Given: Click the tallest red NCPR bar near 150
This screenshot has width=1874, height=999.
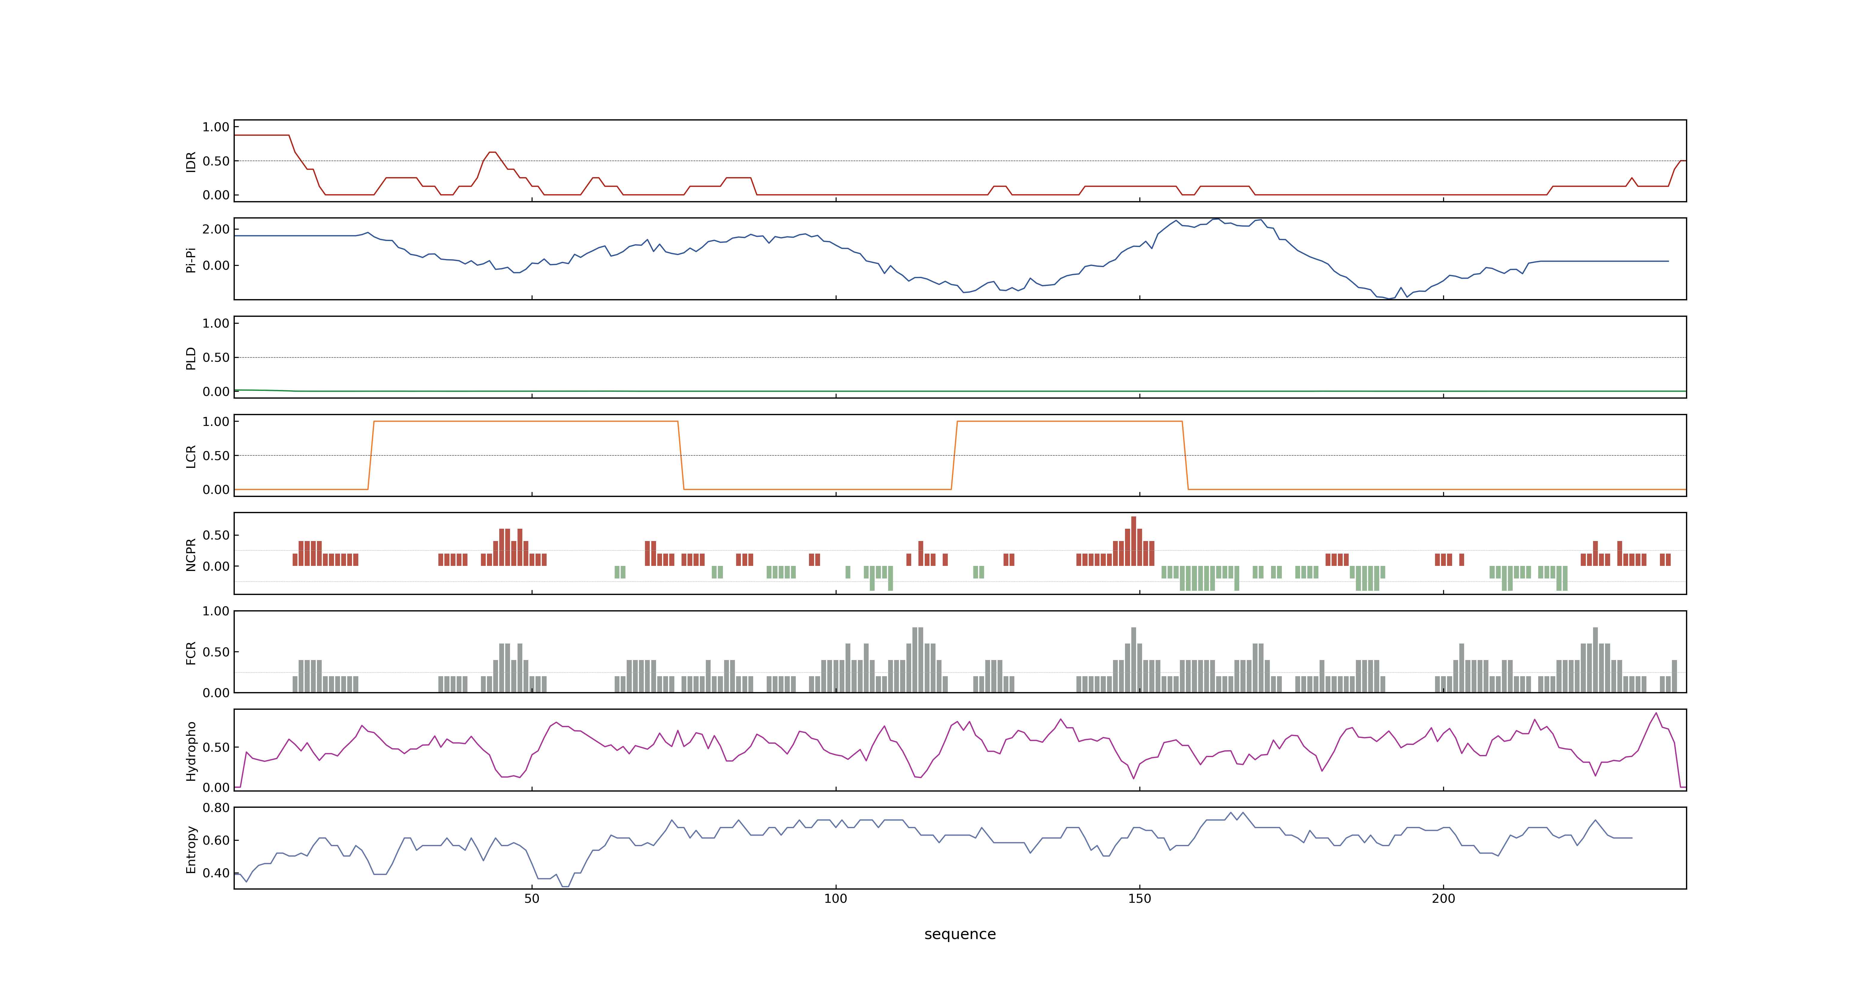Looking at the screenshot, I should (x=1133, y=541).
